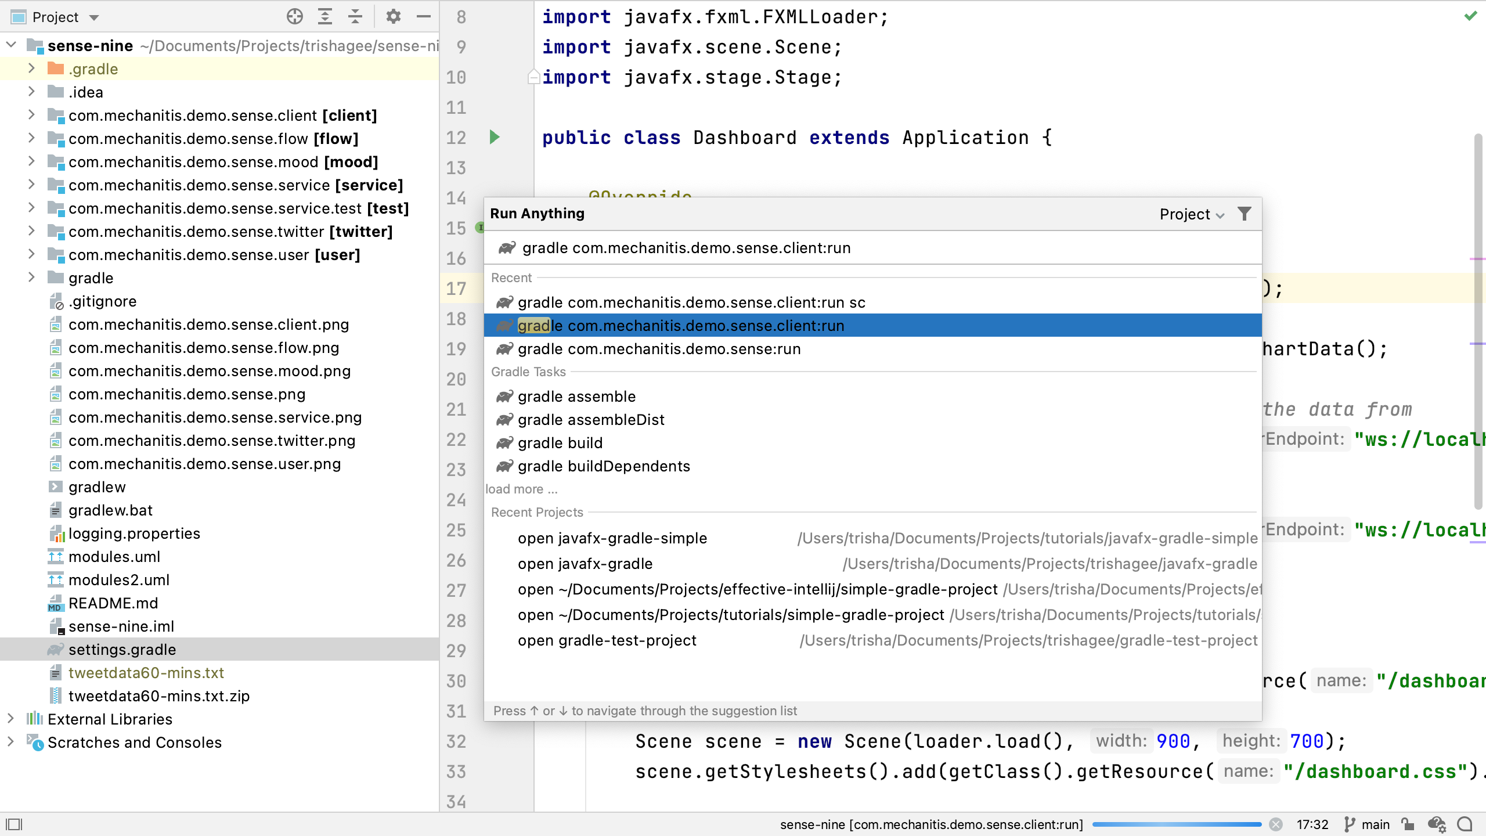1486x836 pixels.
Task: Run 'gradle assembleDist' task suggestion
Action: pos(872,419)
